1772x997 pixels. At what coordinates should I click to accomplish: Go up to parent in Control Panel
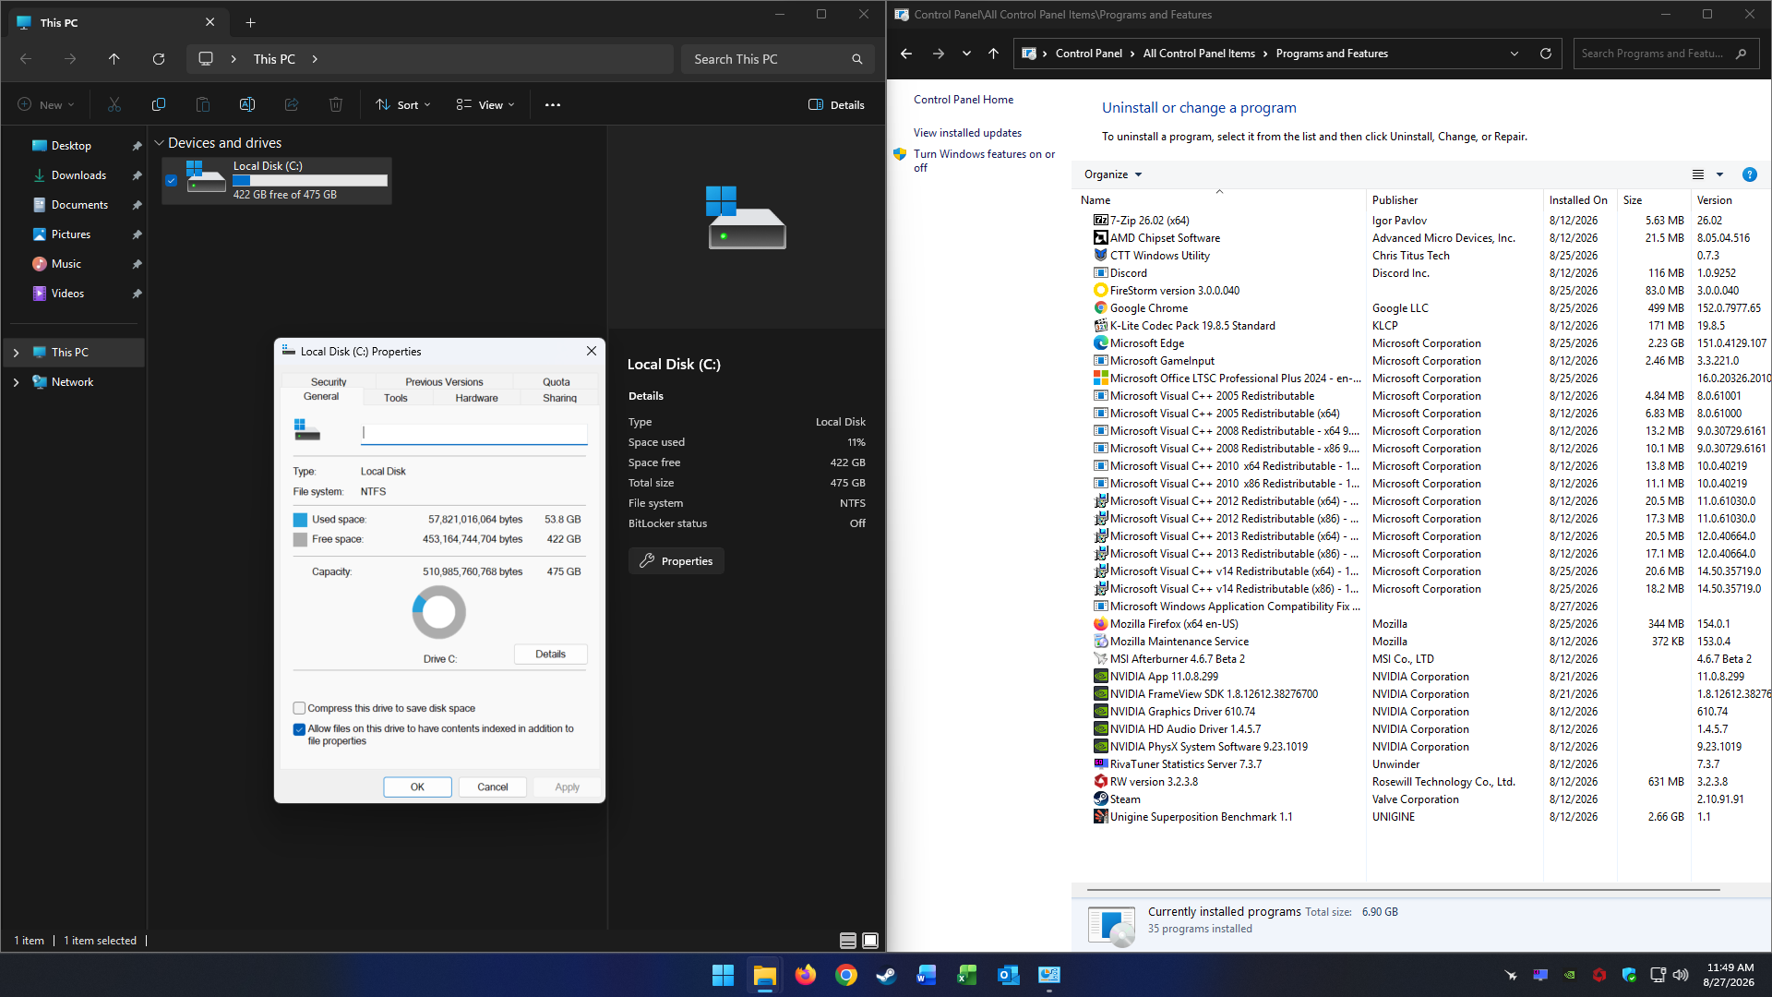pyautogui.click(x=994, y=54)
